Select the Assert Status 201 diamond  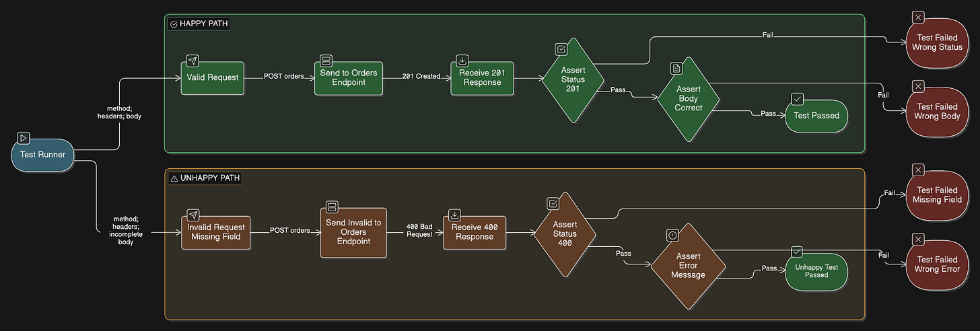572,79
